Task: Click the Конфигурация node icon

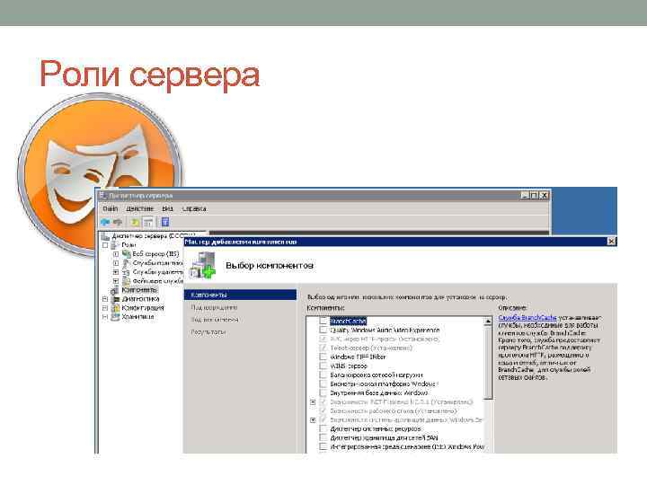Action: [116, 308]
